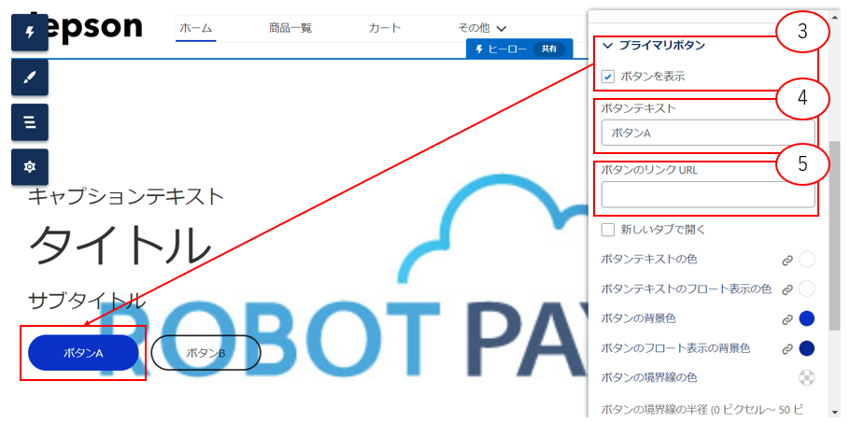Click link icon beside ボタンの背景色

pos(787,319)
